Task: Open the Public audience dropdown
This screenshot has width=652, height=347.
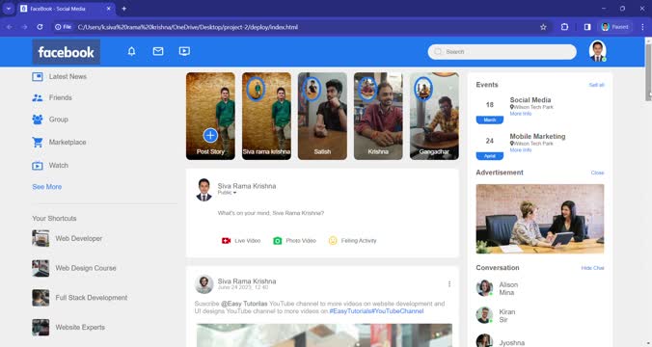Action: pos(227,193)
